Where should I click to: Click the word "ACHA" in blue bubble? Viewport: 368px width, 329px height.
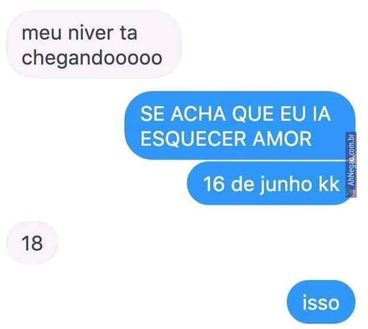[x=198, y=114]
